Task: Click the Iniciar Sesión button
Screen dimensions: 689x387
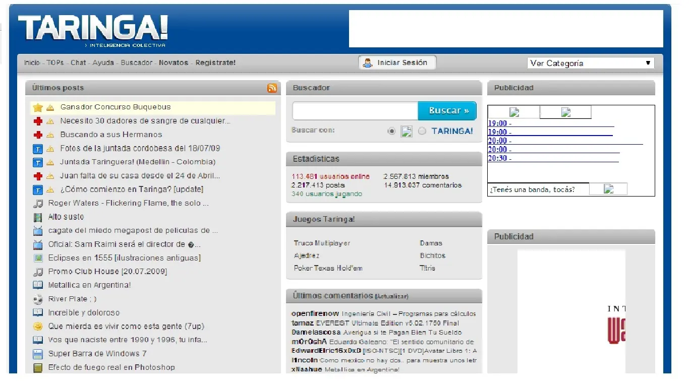Action: 397,63
